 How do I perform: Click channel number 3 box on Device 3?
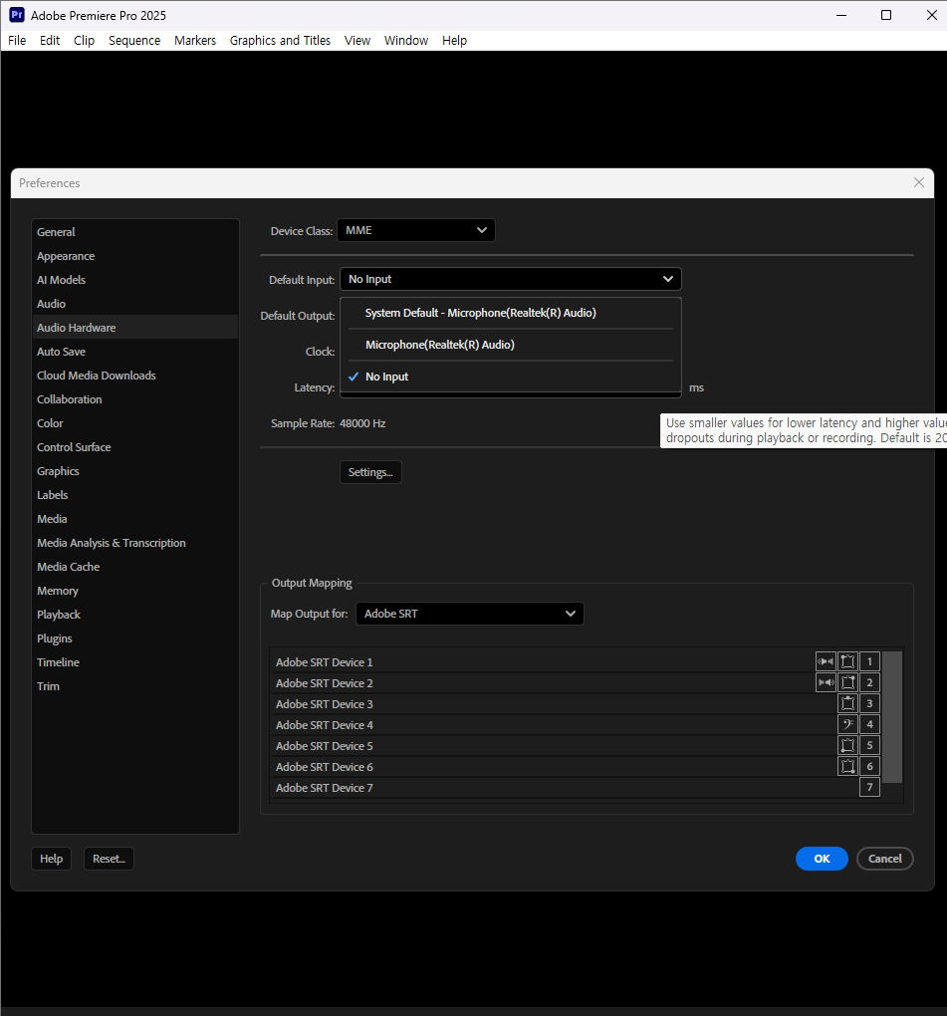(x=870, y=703)
